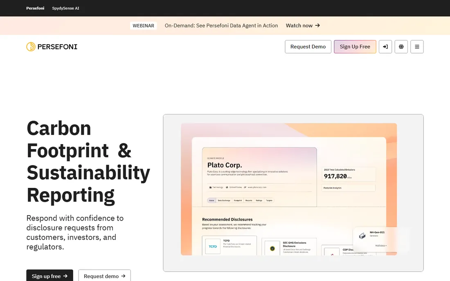
Task: Select the Persefoni top bar tab
Action: (35, 8)
